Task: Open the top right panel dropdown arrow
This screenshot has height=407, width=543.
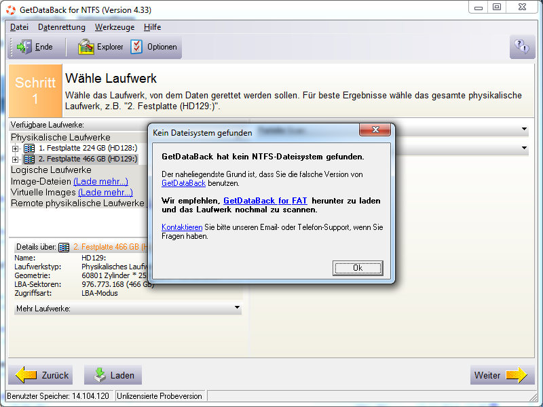Action: [x=524, y=129]
